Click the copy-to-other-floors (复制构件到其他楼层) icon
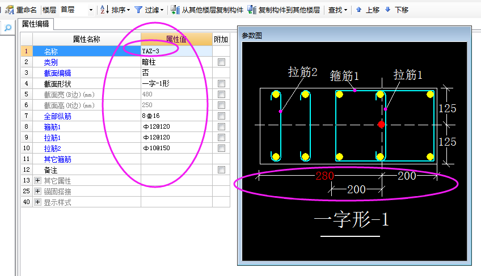This screenshot has width=481, height=276. pos(252,10)
